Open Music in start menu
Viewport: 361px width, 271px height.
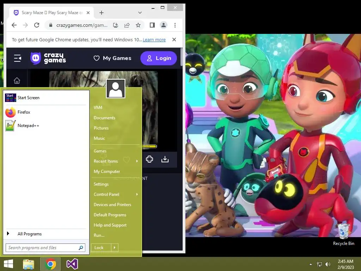pyautogui.click(x=99, y=138)
